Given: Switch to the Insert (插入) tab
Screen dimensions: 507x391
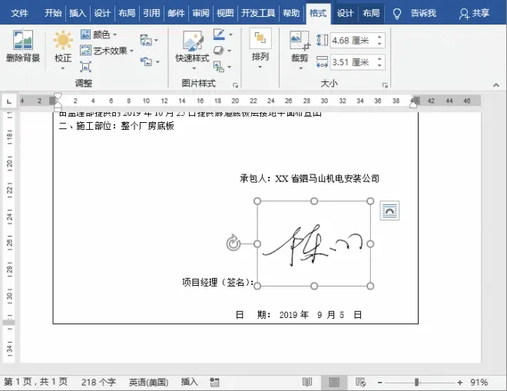Looking at the screenshot, I should 78,13.
